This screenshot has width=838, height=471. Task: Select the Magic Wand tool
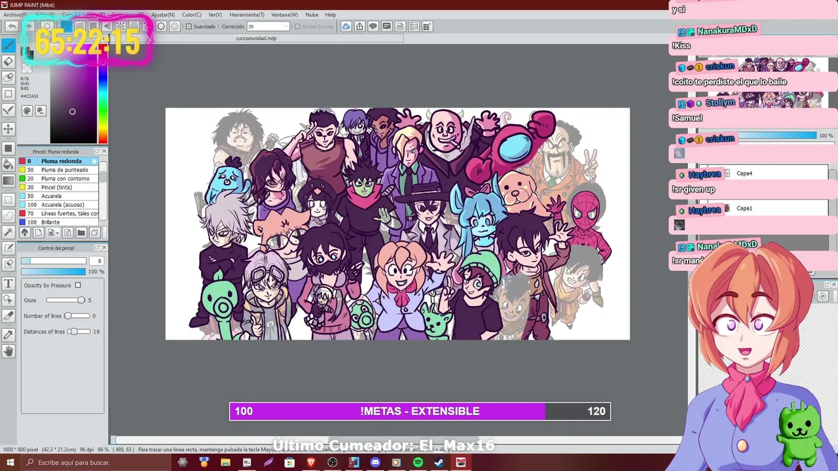point(9,232)
